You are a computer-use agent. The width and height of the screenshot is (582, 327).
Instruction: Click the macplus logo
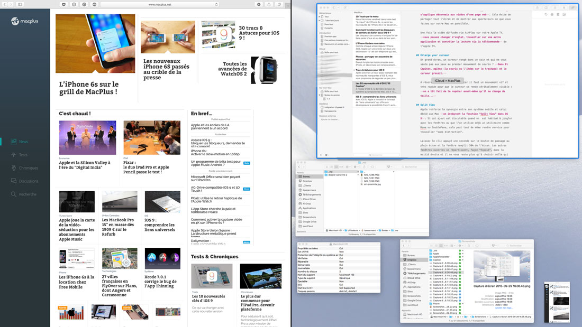pos(24,21)
